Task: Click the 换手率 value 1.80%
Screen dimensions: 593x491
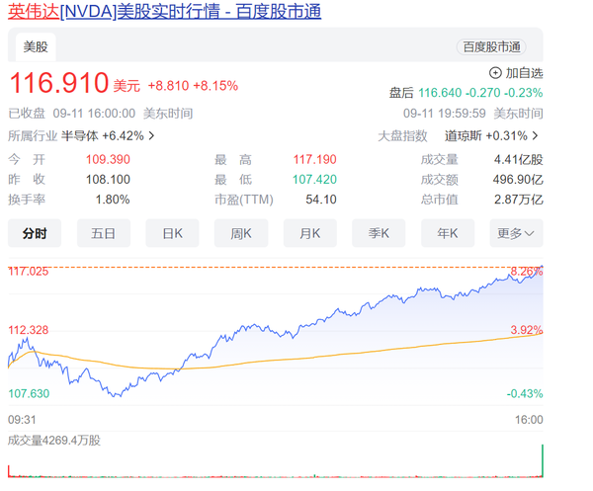Action: tap(113, 200)
